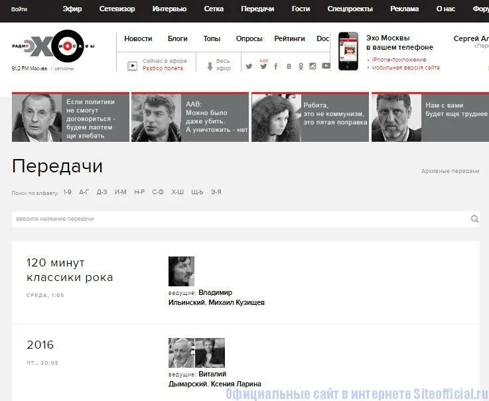This screenshot has height=401, width=489.
Task: Go to the Опросы section
Action: (249, 38)
